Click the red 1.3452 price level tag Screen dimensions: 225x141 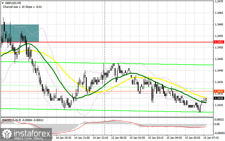click(x=219, y=42)
